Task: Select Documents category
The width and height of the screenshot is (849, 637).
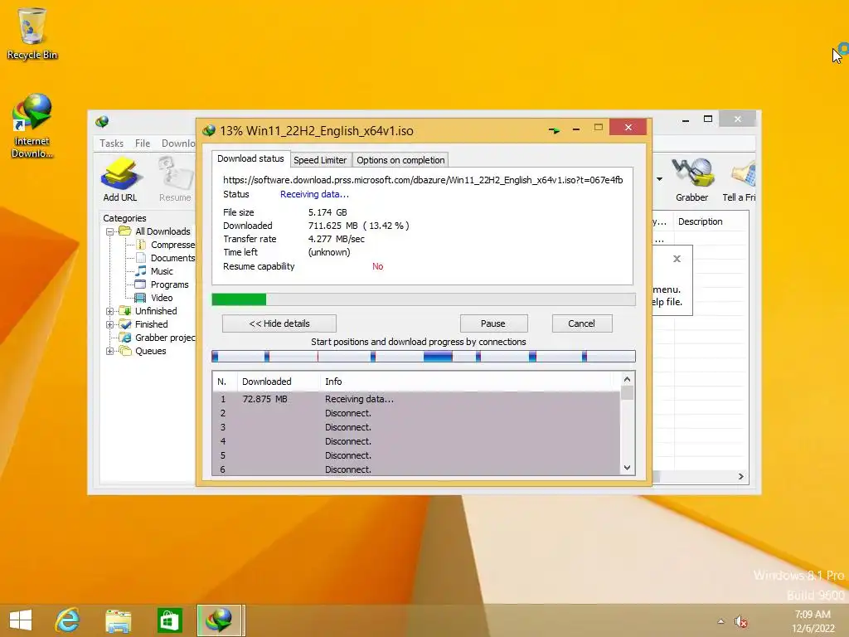Action: [172, 258]
